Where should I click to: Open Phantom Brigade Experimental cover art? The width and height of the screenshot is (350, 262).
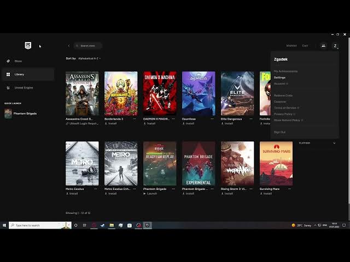[x=199, y=163]
